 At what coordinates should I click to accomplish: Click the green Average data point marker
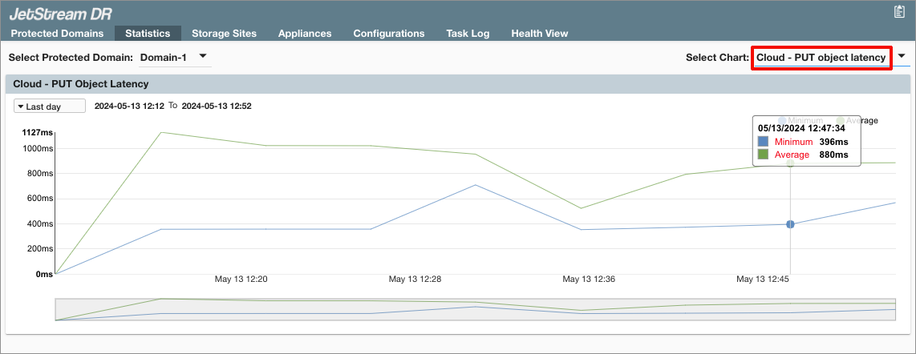(x=790, y=163)
